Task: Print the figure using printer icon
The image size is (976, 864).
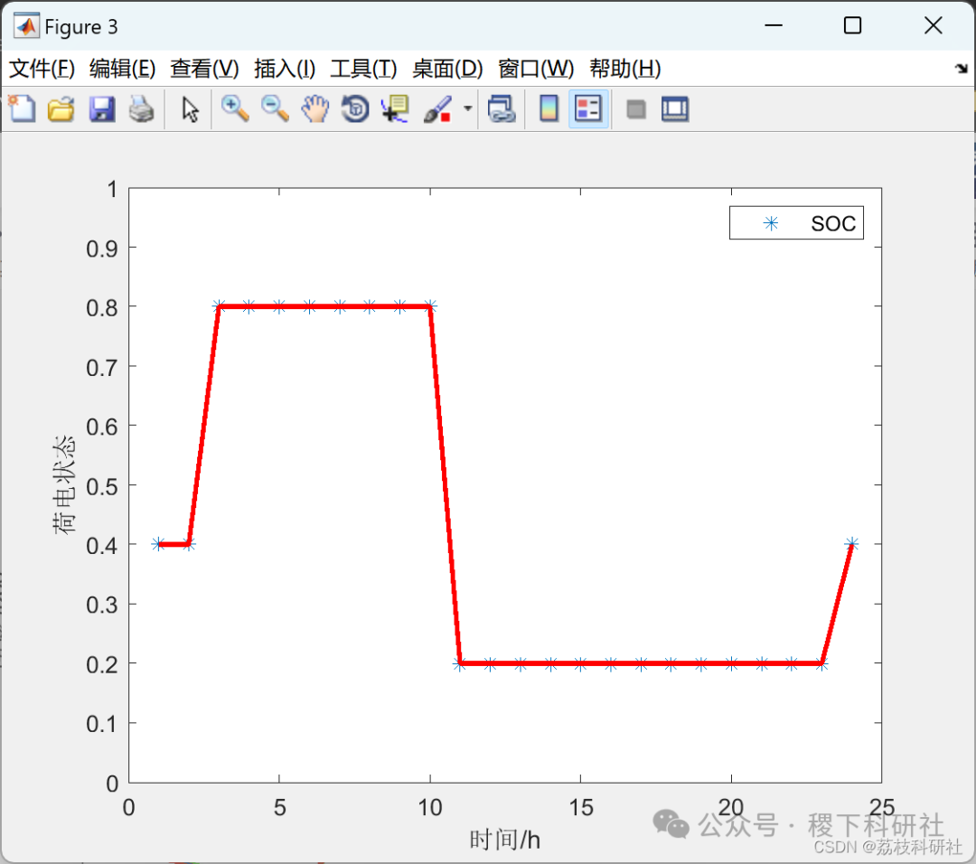Action: click(141, 109)
